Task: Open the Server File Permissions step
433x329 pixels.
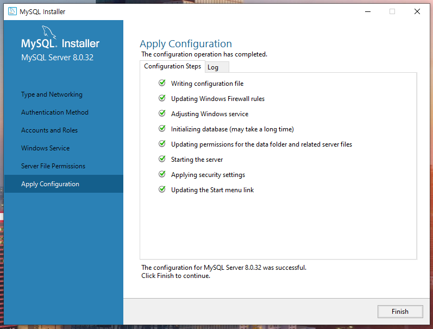Action: point(53,166)
